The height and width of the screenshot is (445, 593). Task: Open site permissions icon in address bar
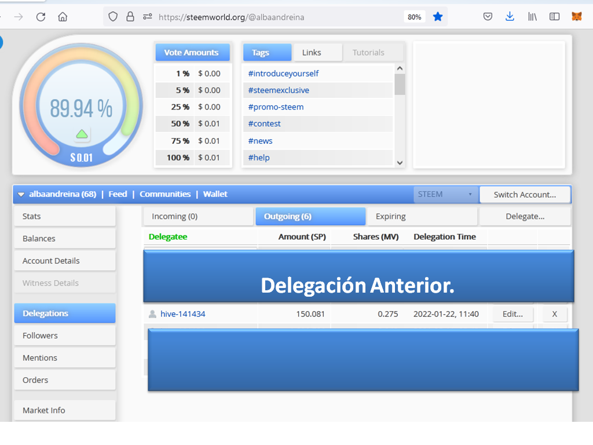[x=148, y=17]
